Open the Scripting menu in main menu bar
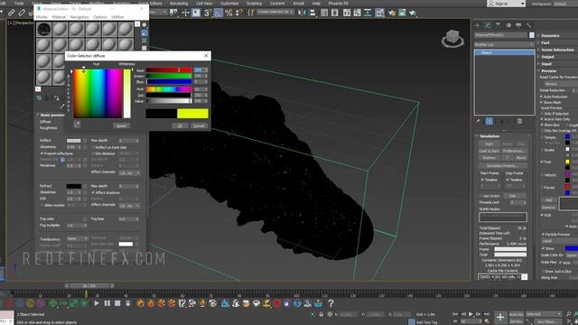The width and height of the screenshot is (578, 325). tap(254, 4)
